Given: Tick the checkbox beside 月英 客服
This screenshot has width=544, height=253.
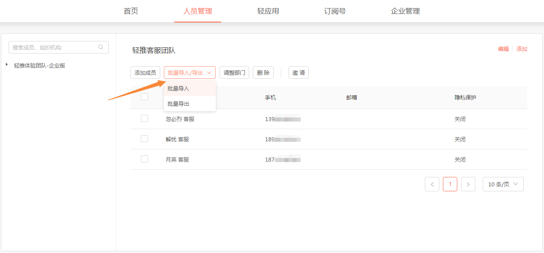Looking at the screenshot, I should pyautogui.click(x=144, y=159).
